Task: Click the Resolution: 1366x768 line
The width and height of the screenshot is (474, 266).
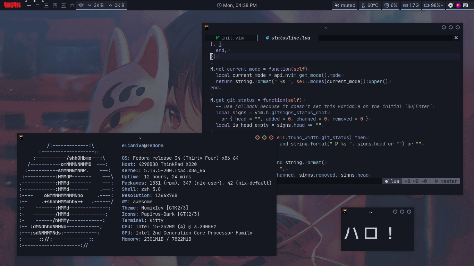Action: pos(150,195)
